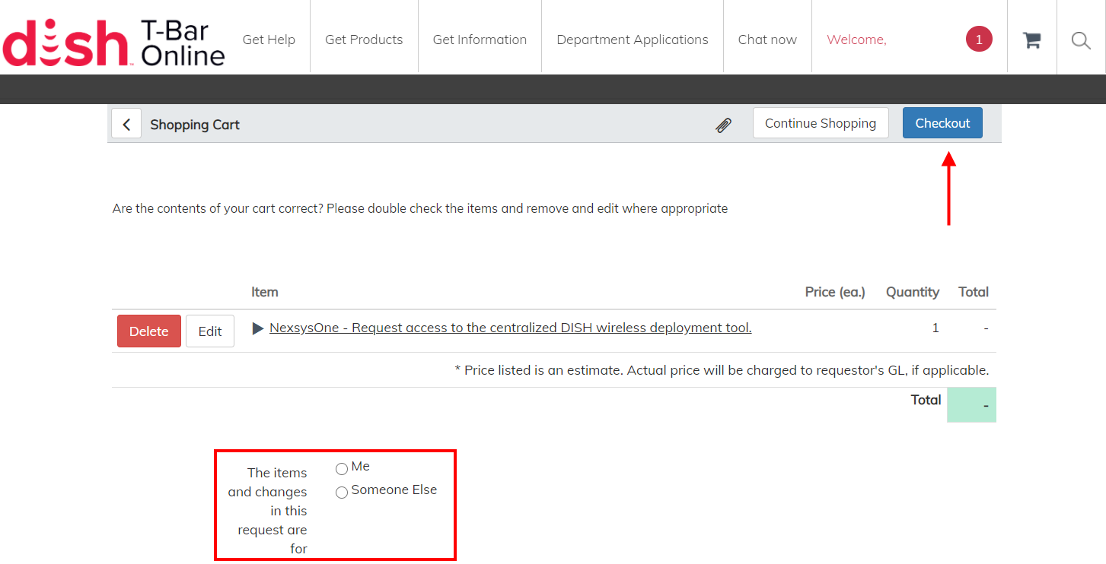Click the 'Are the contents of your cart correct' text
1106x564 pixels.
420,208
